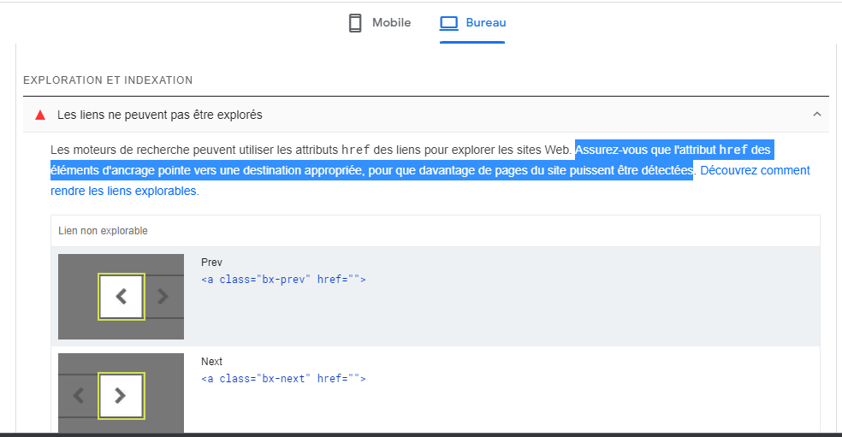The image size is (842, 437).
Task: Click the "Exploration et indexation" section heading
Action: tap(108, 80)
